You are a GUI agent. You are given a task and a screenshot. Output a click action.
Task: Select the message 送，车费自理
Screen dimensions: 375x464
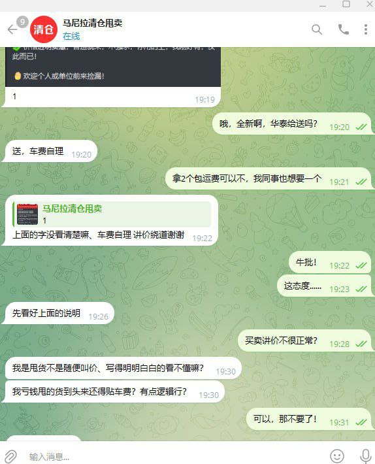point(50,151)
